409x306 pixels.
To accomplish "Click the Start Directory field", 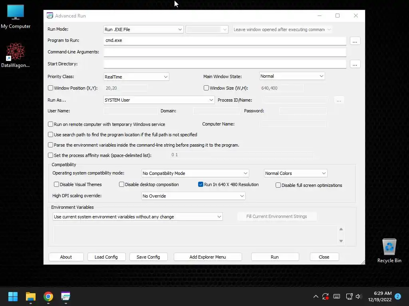I will 224,64.
